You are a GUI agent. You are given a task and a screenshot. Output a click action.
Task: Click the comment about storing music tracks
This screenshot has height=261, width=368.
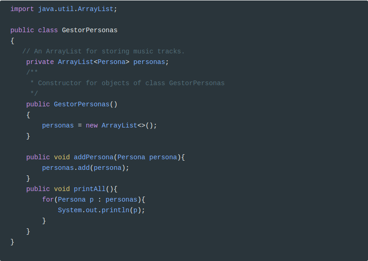point(103,51)
